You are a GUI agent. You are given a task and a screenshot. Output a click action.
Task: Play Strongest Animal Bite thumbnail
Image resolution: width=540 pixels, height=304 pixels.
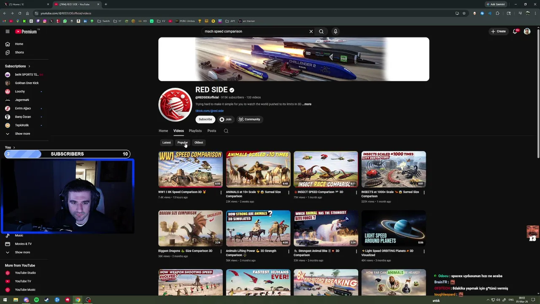(326, 228)
